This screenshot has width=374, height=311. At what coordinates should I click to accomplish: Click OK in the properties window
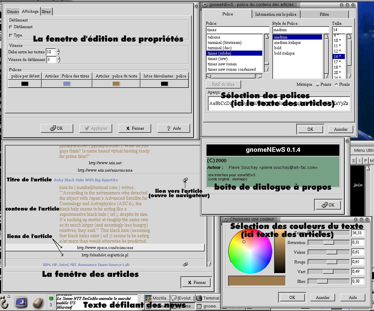(x=57, y=128)
